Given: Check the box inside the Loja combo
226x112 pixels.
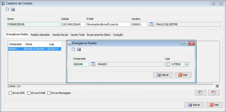Looking at the screenshot, I should (168, 64).
